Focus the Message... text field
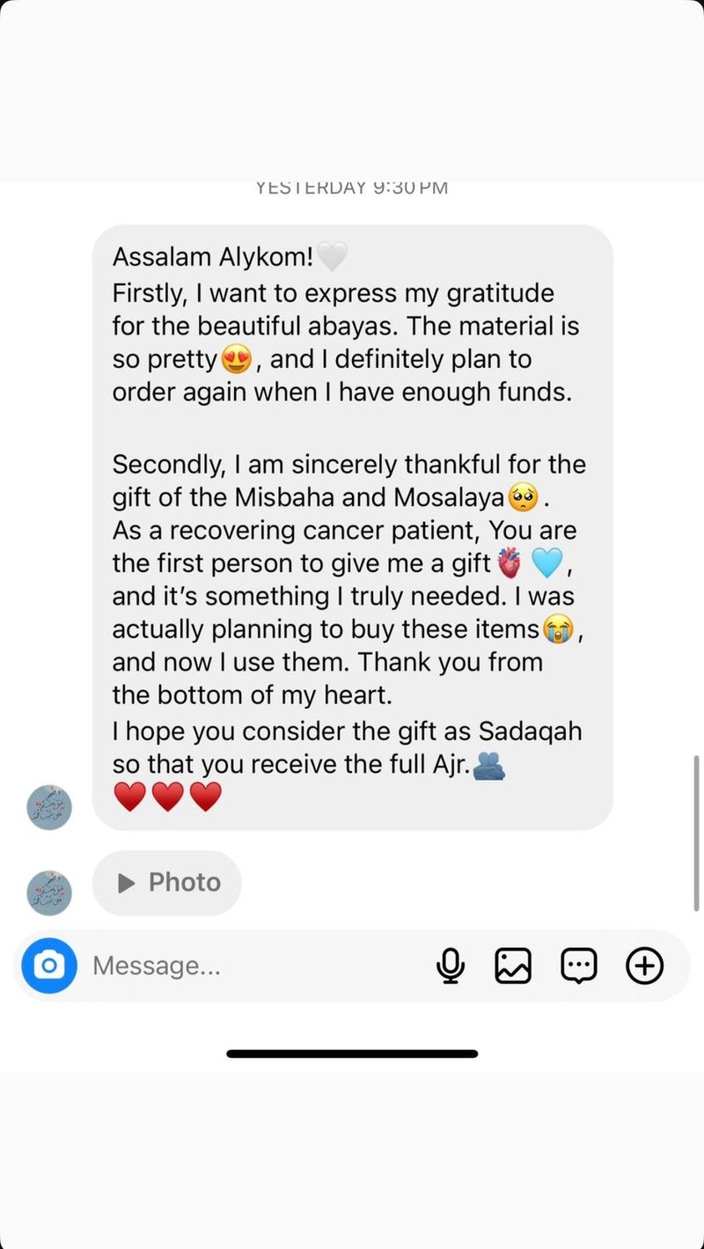Image resolution: width=704 pixels, height=1249 pixels. 255,966
